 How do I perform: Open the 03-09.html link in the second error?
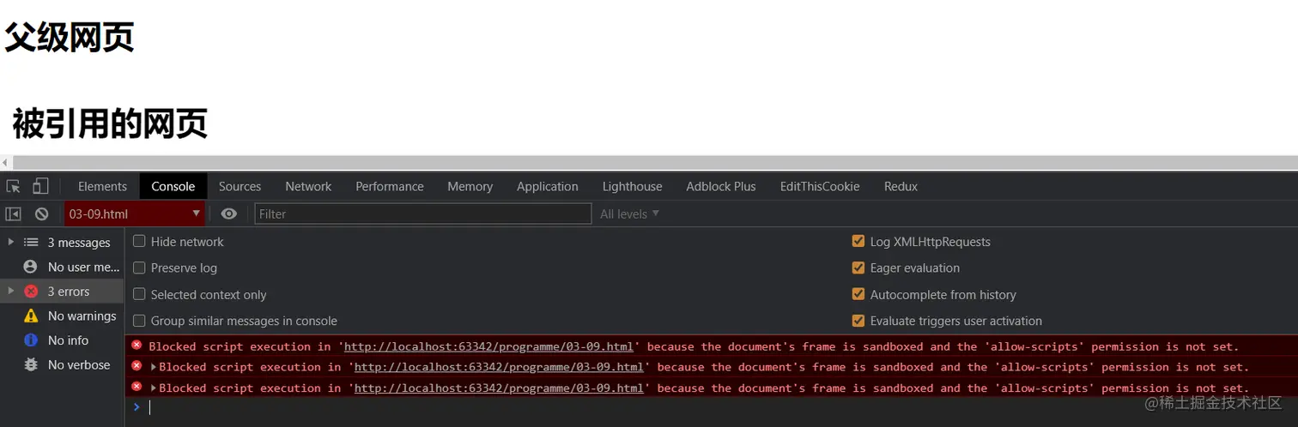(x=499, y=367)
